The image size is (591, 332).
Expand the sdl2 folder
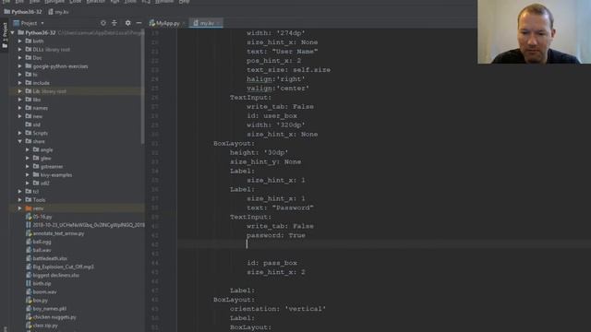pyautogui.click(x=28, y=183)
